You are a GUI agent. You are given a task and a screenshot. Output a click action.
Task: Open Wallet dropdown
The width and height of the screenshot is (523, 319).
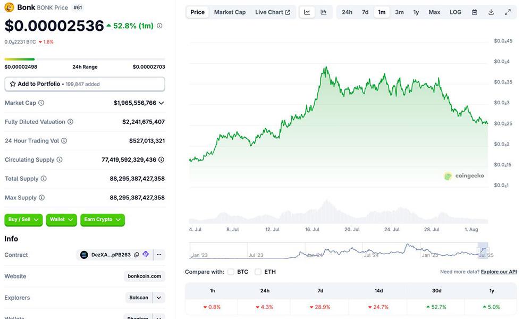(61, 220)
